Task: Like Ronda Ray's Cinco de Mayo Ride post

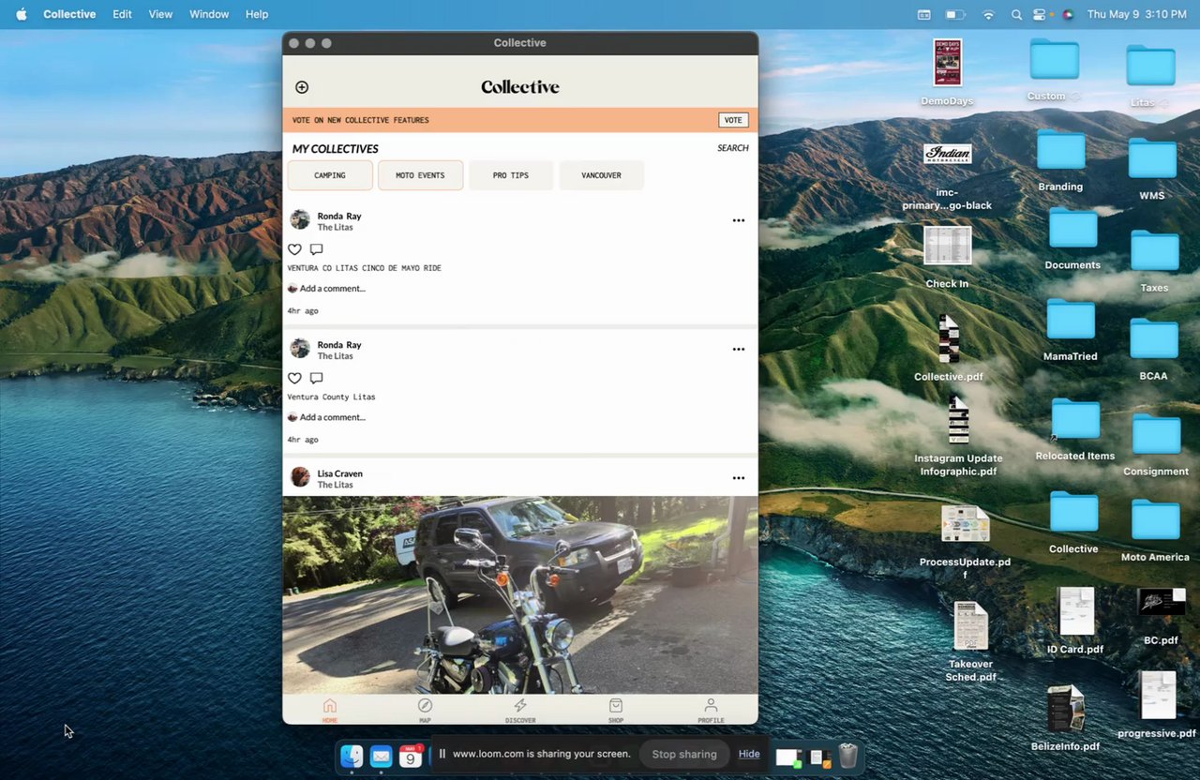Action: [x=294, y=249]
